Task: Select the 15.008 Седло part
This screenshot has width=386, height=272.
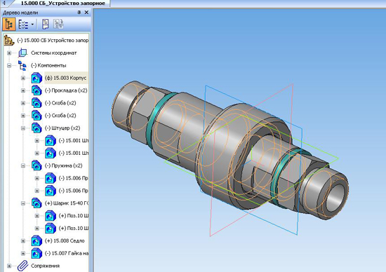Action: pos(65,240)
